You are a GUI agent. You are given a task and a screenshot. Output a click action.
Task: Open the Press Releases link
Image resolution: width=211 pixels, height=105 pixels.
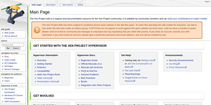(x=177, y=67)
